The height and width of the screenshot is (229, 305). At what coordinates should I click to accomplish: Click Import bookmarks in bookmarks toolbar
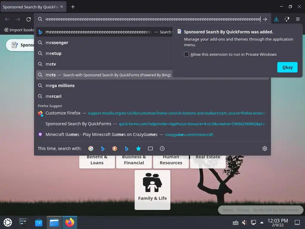click(19, 30)
